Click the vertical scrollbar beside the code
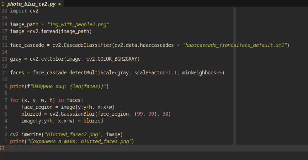308x160 pixels. coord(234,76)
